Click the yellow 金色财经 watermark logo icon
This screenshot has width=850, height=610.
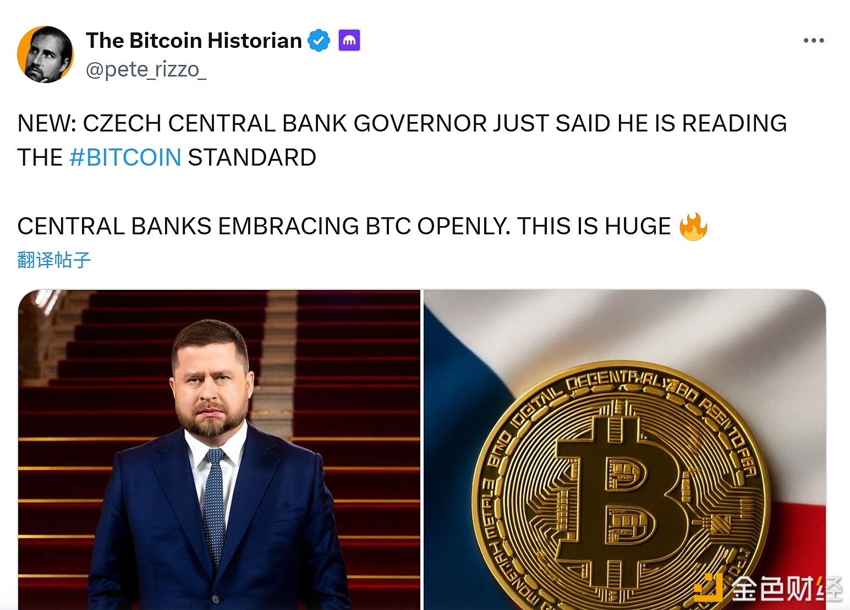[709, 587]
